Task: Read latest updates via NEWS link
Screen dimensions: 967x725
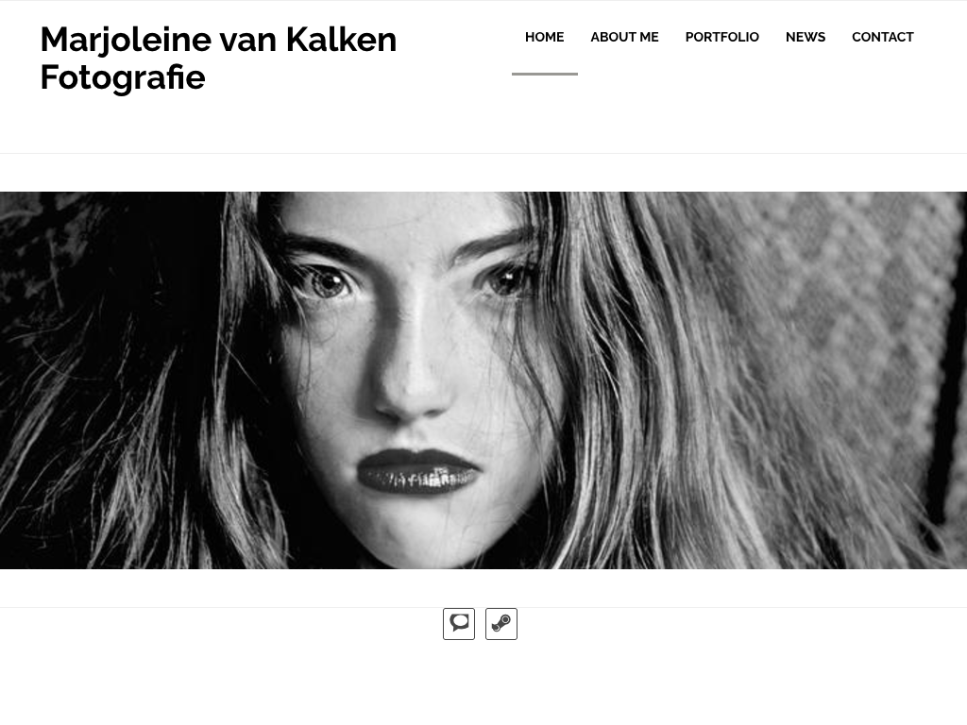Action: pyautogui.click(x=806, y=37)
